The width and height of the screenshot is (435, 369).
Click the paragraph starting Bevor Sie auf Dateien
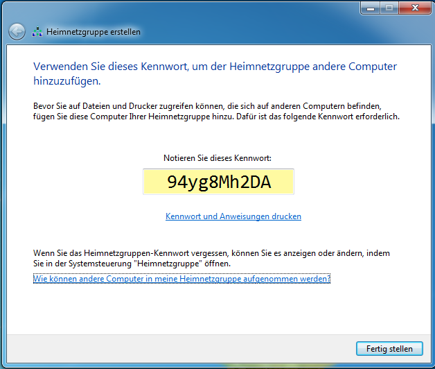(x=216, y=111)
